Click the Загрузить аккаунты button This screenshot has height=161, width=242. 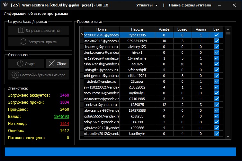point(39,31)
